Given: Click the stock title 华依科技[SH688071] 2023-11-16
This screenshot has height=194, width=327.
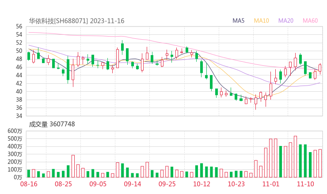Looking at the screenshot, I should click(76, 21).
